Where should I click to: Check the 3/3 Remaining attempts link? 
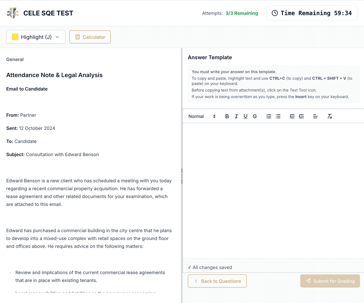(241, 13)
